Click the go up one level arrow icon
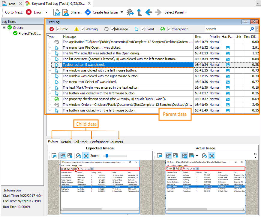Image resolution: width=261 pixels, height=217 pixels. pos(139,12)
